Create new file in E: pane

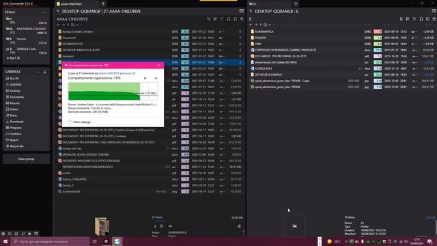click(414, 19)
